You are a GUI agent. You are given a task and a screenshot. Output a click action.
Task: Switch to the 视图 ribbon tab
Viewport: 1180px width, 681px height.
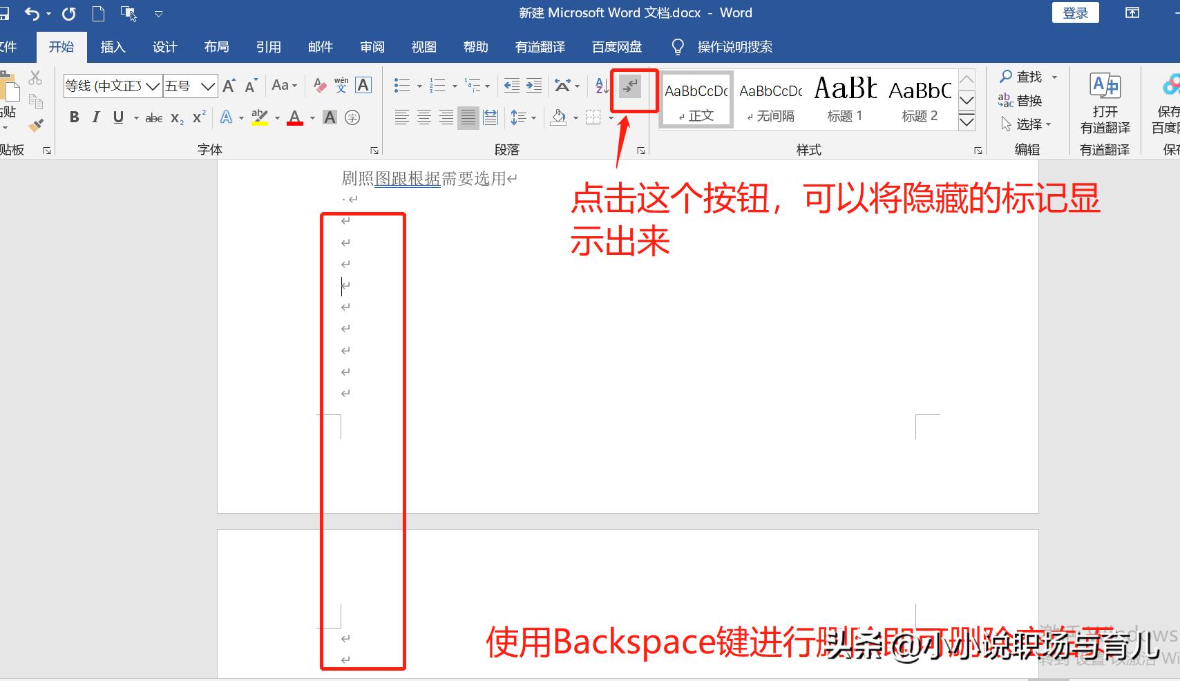[424, 46]
